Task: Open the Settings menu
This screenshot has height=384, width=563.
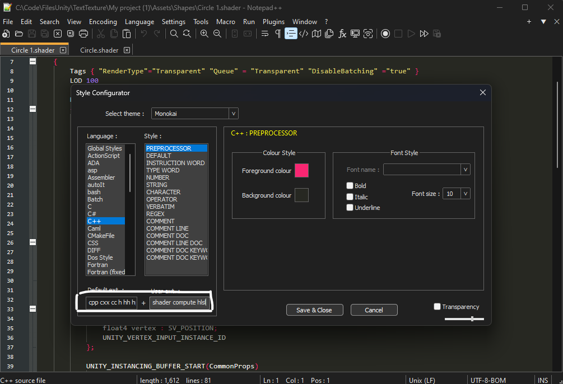Action: [x=174, y=22]
